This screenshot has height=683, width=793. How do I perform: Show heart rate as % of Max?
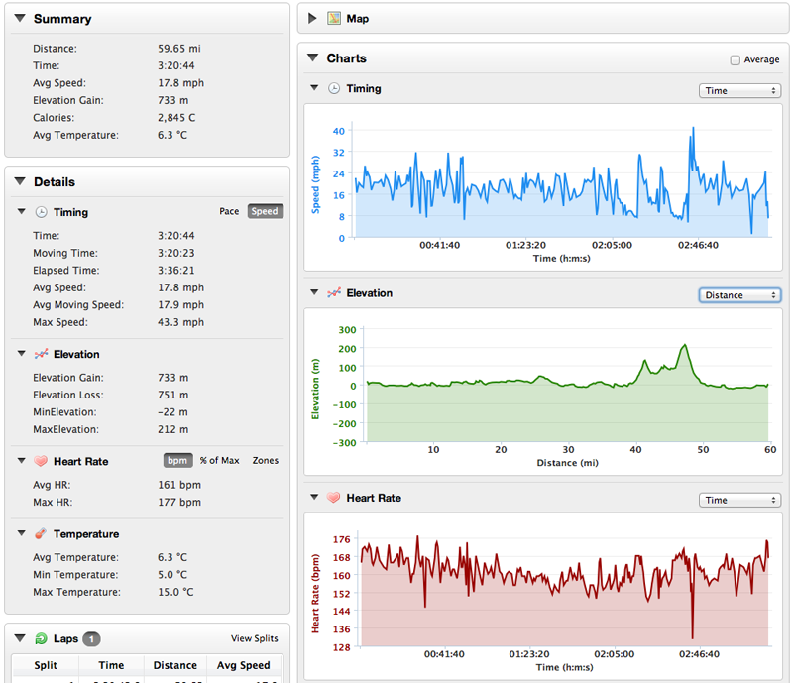point(220,460)
